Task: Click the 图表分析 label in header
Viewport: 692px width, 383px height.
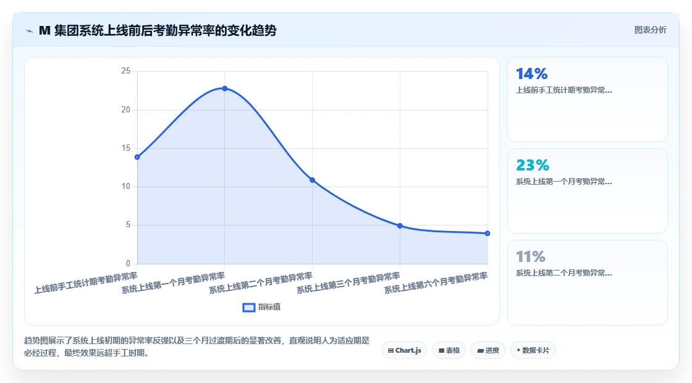Action: click(650, 30)
